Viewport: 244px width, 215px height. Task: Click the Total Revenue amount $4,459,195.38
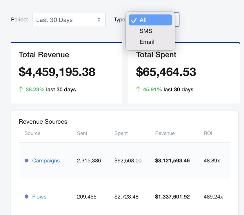[57, 72]
